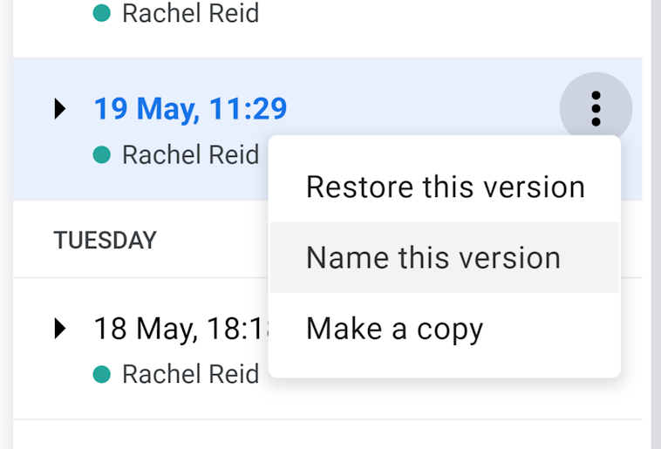Click Rachel Reid name in topmost entry
The height and width of the screenshot is (449, 661).
(x=190, y=14)
